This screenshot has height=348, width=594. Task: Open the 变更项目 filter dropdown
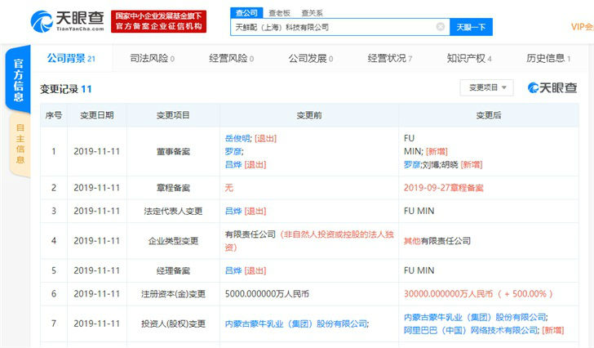pos(486,87)
